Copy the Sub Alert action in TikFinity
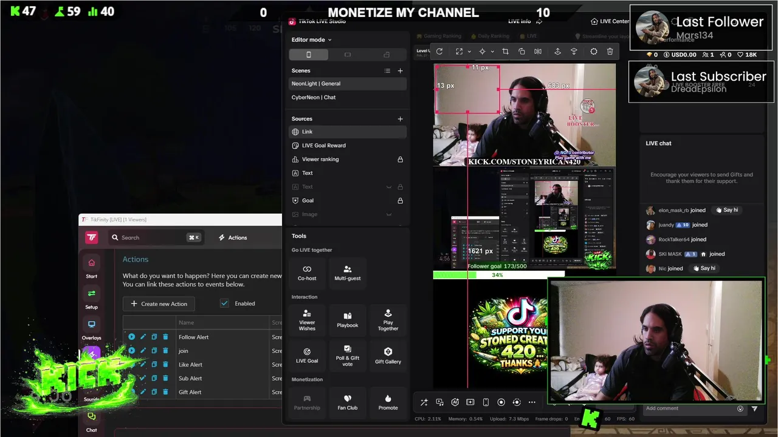Image resolution: width=778 pixels, height=437 pixels. click(154, 378)
